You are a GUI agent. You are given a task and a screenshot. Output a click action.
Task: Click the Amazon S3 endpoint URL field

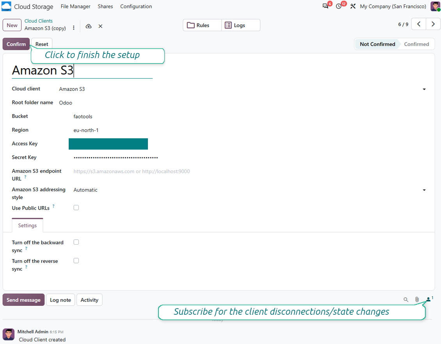point(250,171)
